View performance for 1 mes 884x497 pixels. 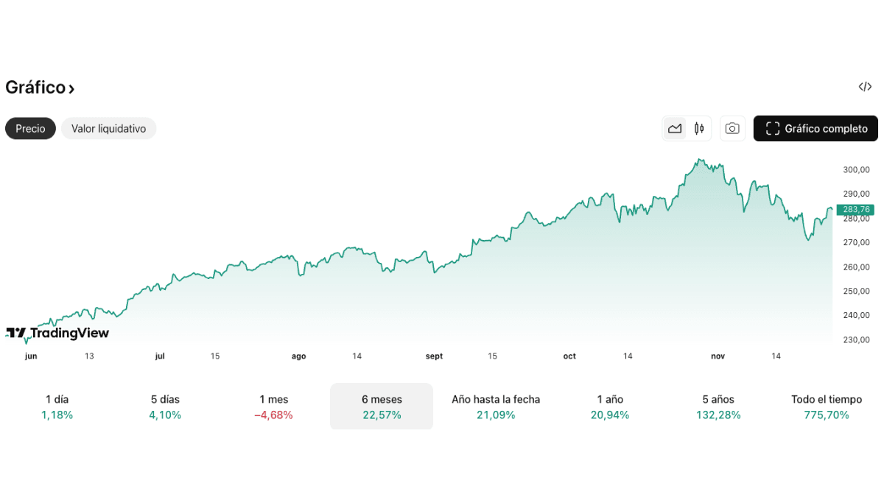point(274,406)
